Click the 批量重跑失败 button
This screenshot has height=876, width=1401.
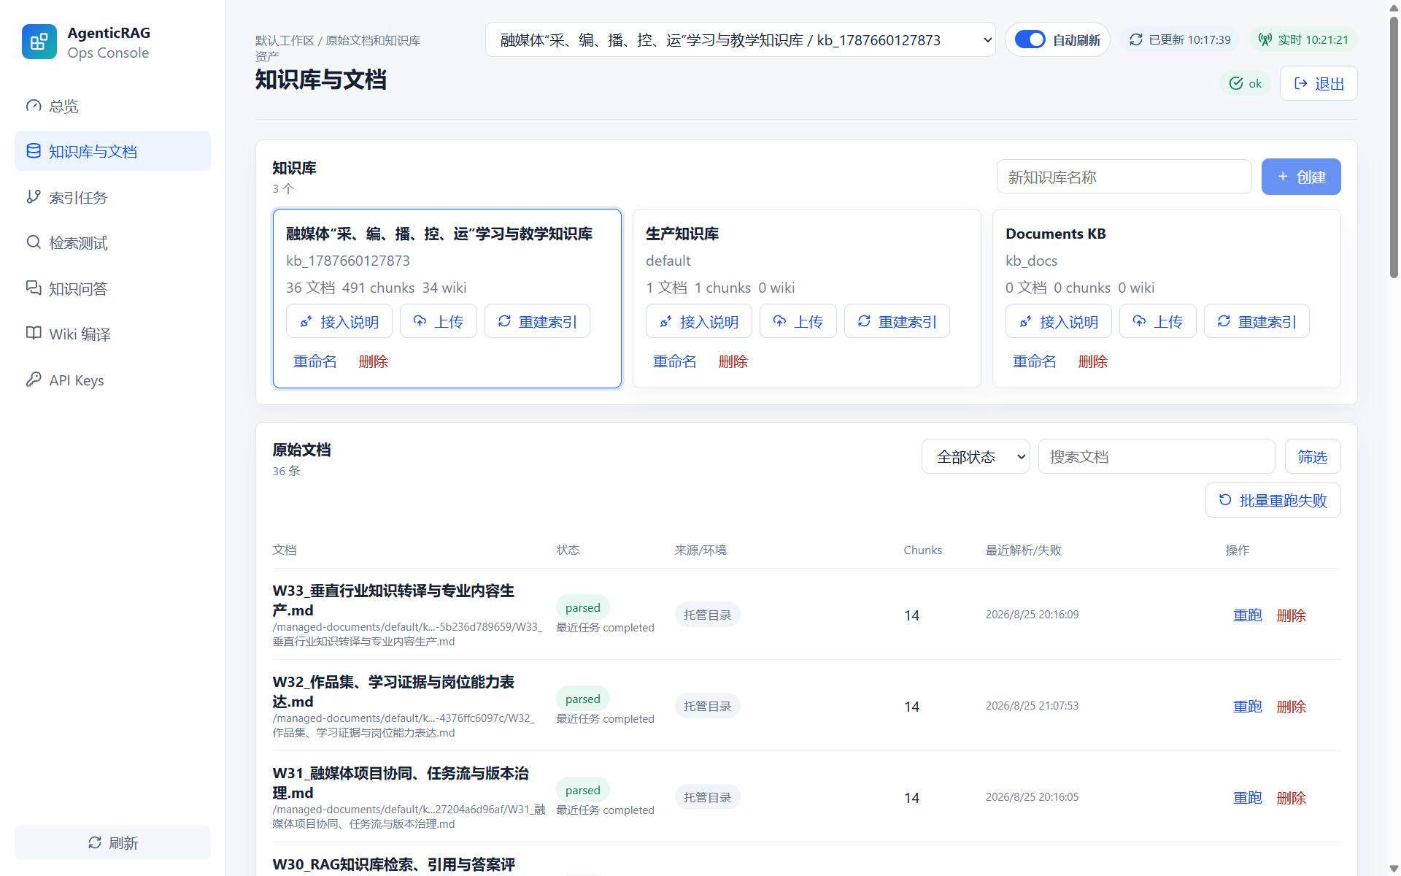pyautogui.click(x=1273, y=500)
